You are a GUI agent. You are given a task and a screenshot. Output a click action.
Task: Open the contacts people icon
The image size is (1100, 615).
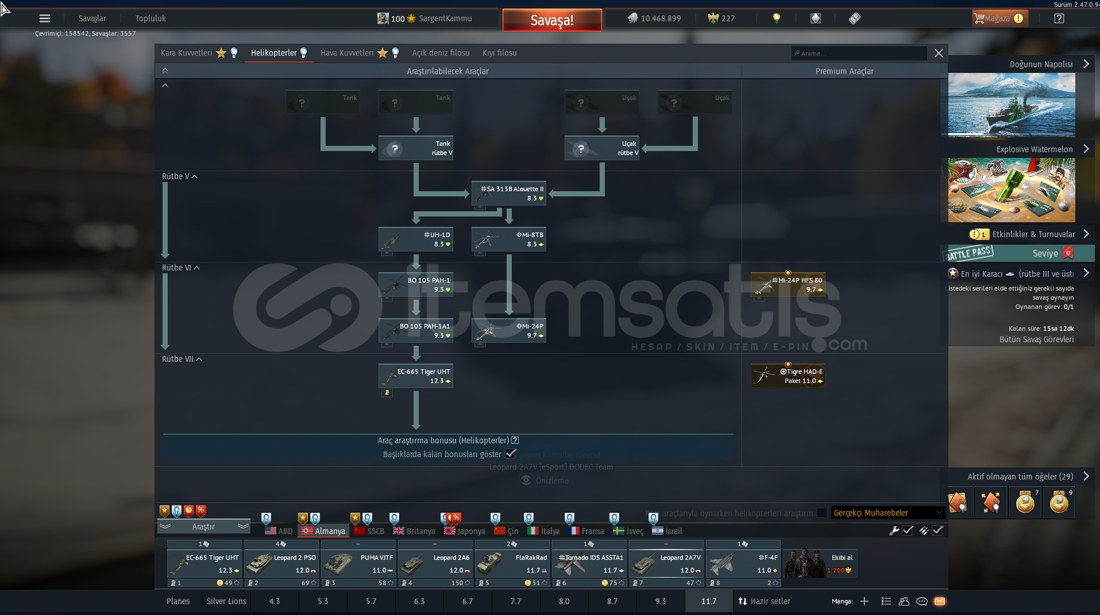(x=904, y=601)
